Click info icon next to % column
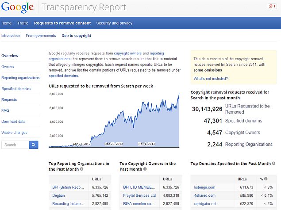This screenshot has width=281, height=210. click(266, 179)
